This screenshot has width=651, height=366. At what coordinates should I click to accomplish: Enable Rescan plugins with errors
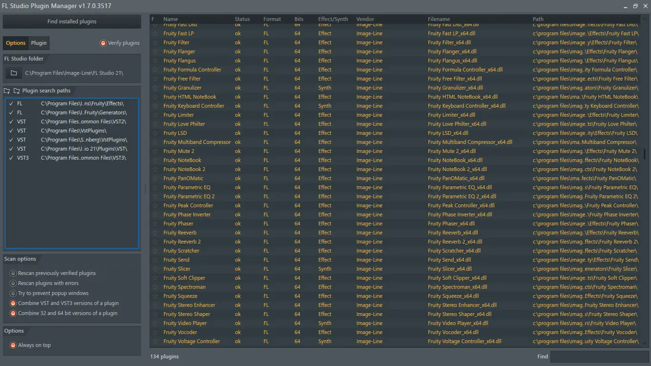[13, 283]
